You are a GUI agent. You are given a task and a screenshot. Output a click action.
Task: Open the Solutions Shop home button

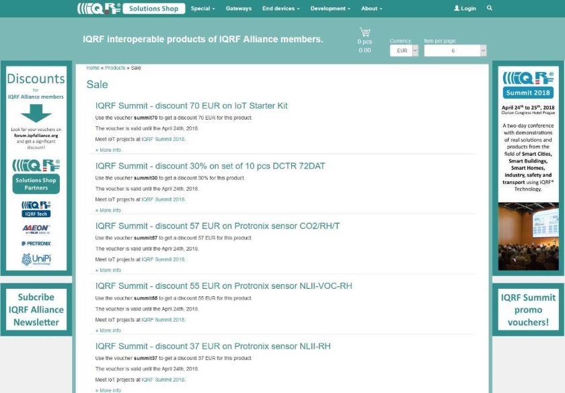tap(154, 9)
